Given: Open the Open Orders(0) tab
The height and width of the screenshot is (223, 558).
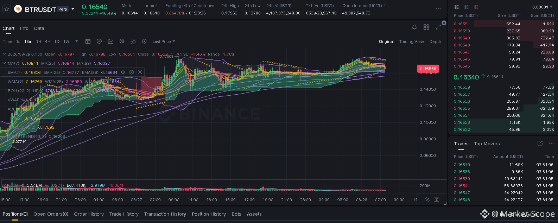Looking at the screenshot, I should 51,214.
